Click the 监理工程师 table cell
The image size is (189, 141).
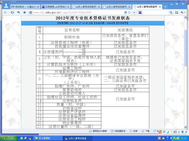point(72,68)
